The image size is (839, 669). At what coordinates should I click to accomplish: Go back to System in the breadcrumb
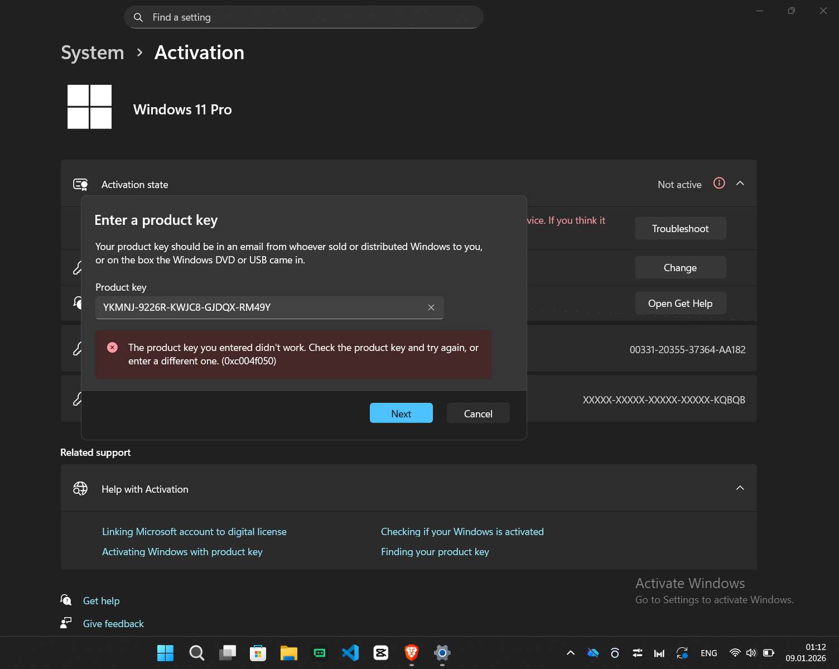pyautogui.click(x=93, y=52)
